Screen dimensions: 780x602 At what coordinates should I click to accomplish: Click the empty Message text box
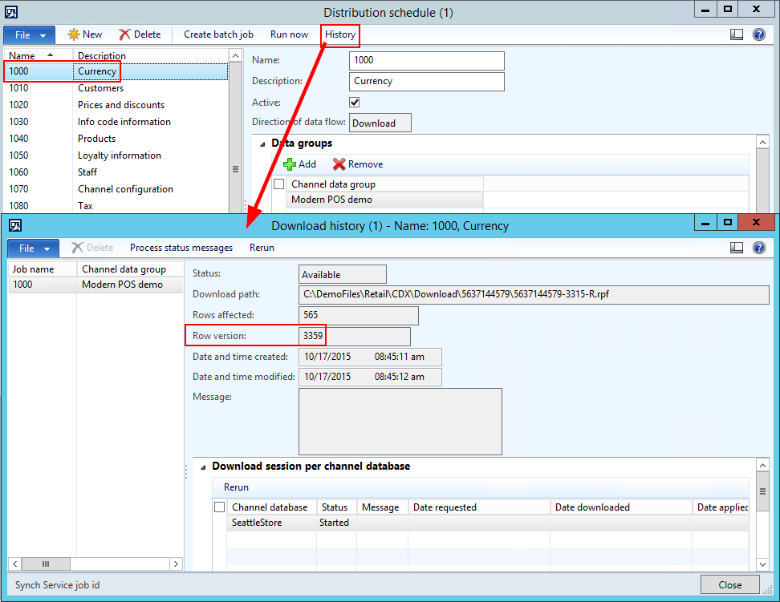(400, 422)
